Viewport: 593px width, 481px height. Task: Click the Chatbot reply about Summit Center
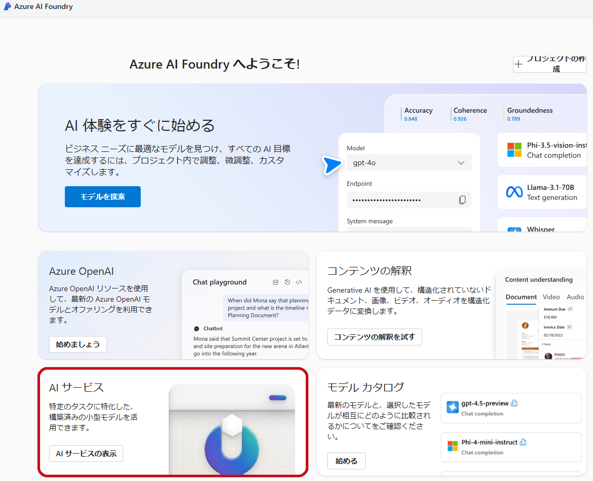[250, 347]
